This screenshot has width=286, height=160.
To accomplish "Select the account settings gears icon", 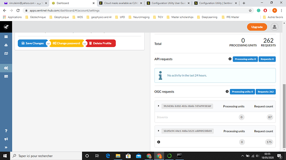I will (x=6, y=68).
